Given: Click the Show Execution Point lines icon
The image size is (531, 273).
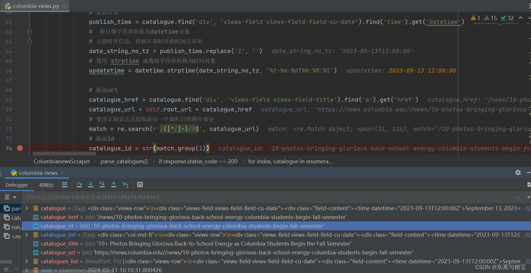Looking at the screenshot, I should tap(65, 185).
